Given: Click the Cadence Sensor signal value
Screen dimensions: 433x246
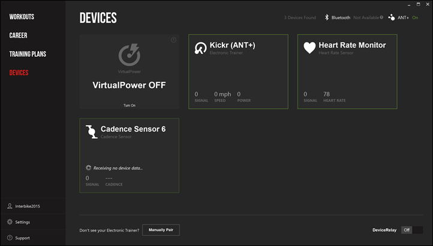Looking at the screenshot, I should tap(88, 178).
